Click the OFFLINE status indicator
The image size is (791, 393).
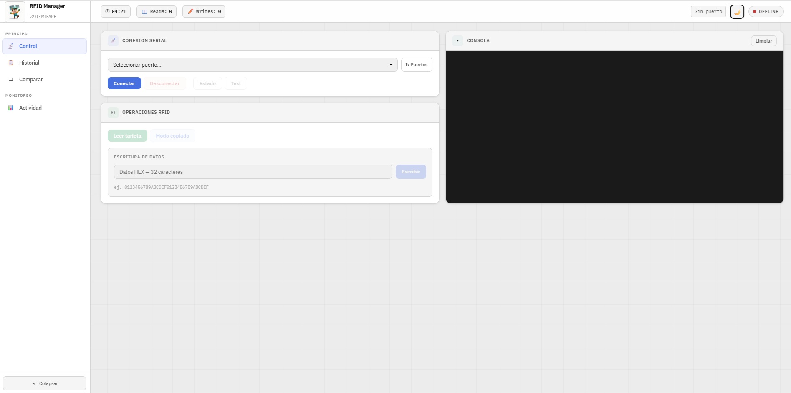click(766, 11)
